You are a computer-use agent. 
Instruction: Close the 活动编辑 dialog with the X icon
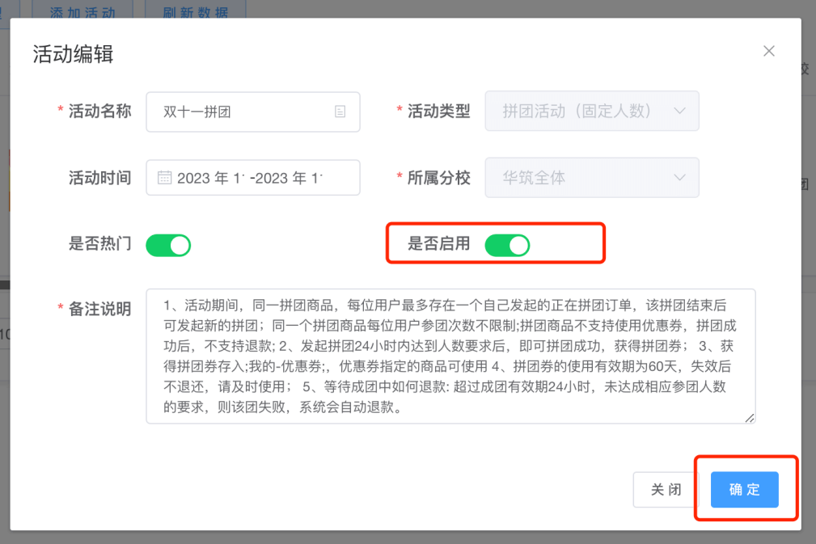point(768,51)
